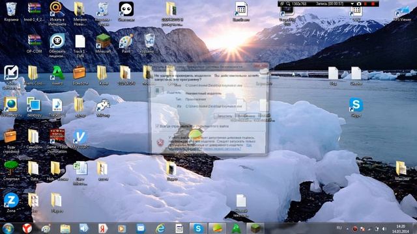Open the Windows Start menu
The height and width of the screenshot is (234, 417).
pos(8,228)
